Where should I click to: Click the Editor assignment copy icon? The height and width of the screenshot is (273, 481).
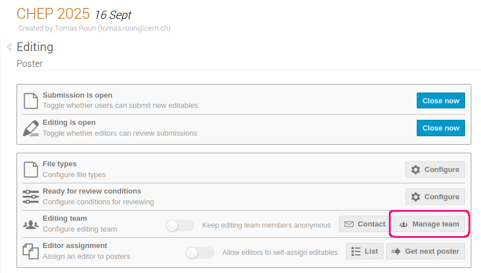31,251
